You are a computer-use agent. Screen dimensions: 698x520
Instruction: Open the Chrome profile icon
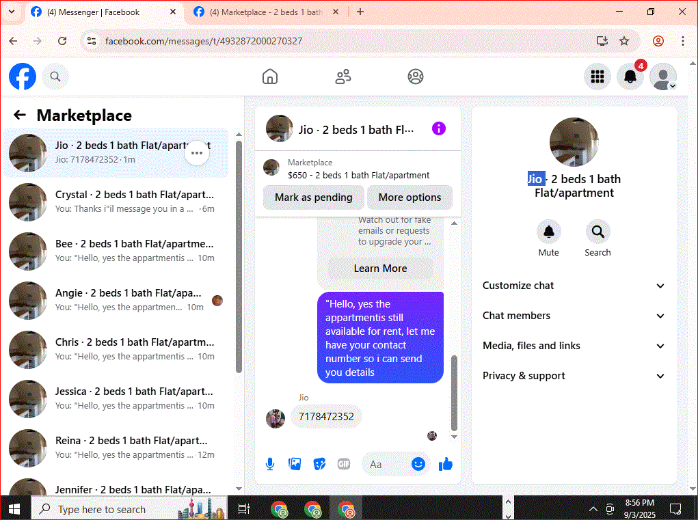[x=658, y=41]
